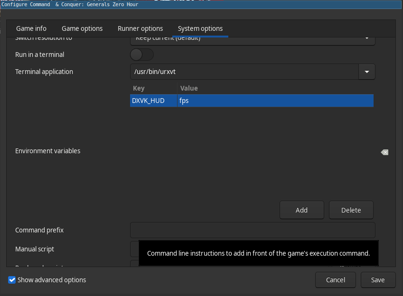Toggle the Run in a terminal switch
403x296 pixels.
tap(142, 55)
